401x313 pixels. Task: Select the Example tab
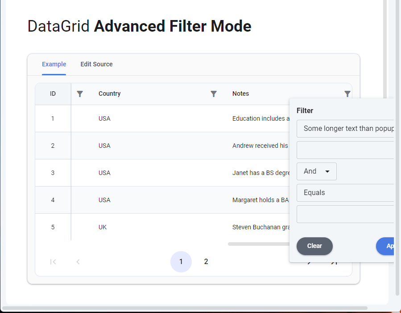[x=54, y=64]
